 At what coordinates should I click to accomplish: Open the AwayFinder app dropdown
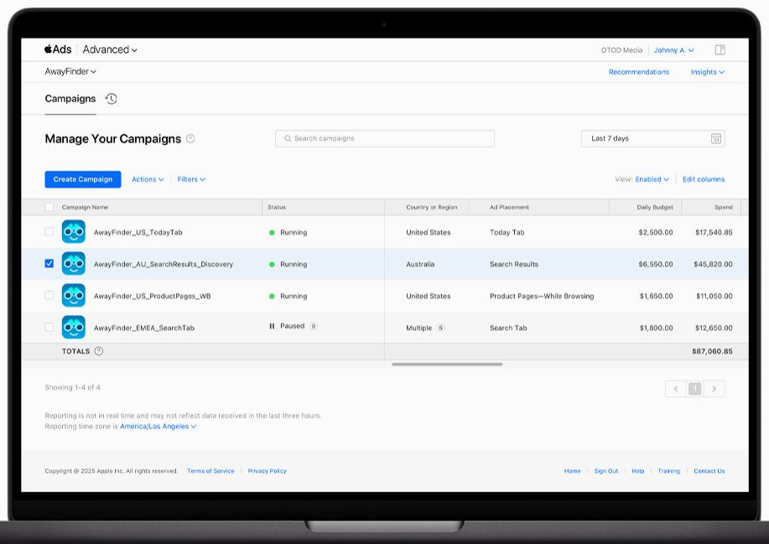click(70, 71)
